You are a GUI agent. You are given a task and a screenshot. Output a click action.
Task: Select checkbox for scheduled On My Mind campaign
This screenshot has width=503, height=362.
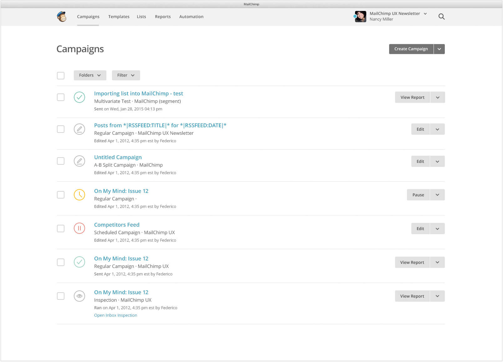pyautogui.click(x=61, y=195)
